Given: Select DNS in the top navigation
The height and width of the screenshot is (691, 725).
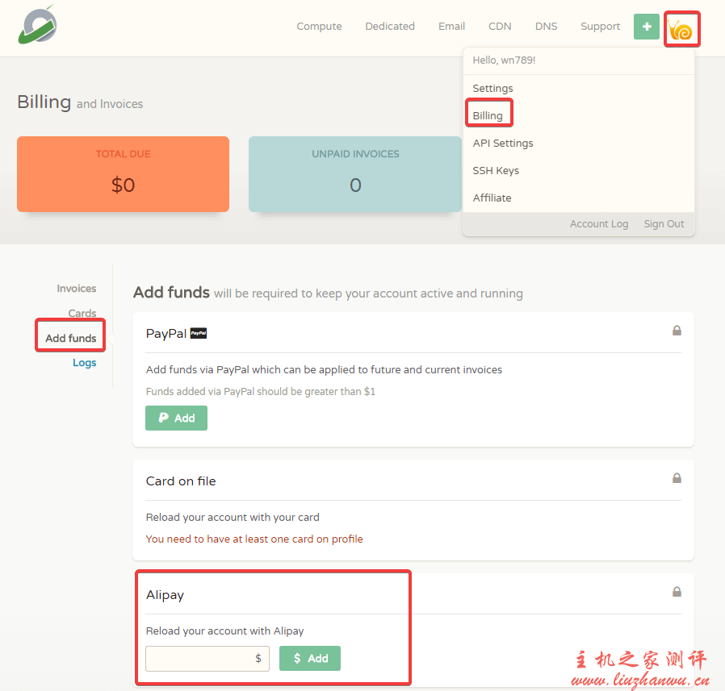Looking at the screenshot, I should coord(546,27).
